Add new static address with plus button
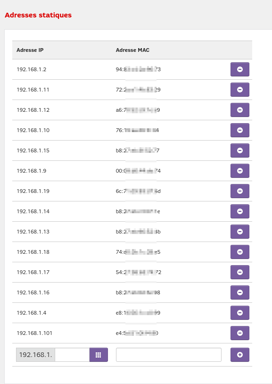This screenshot has height=384, width=272. pos(239,355)
